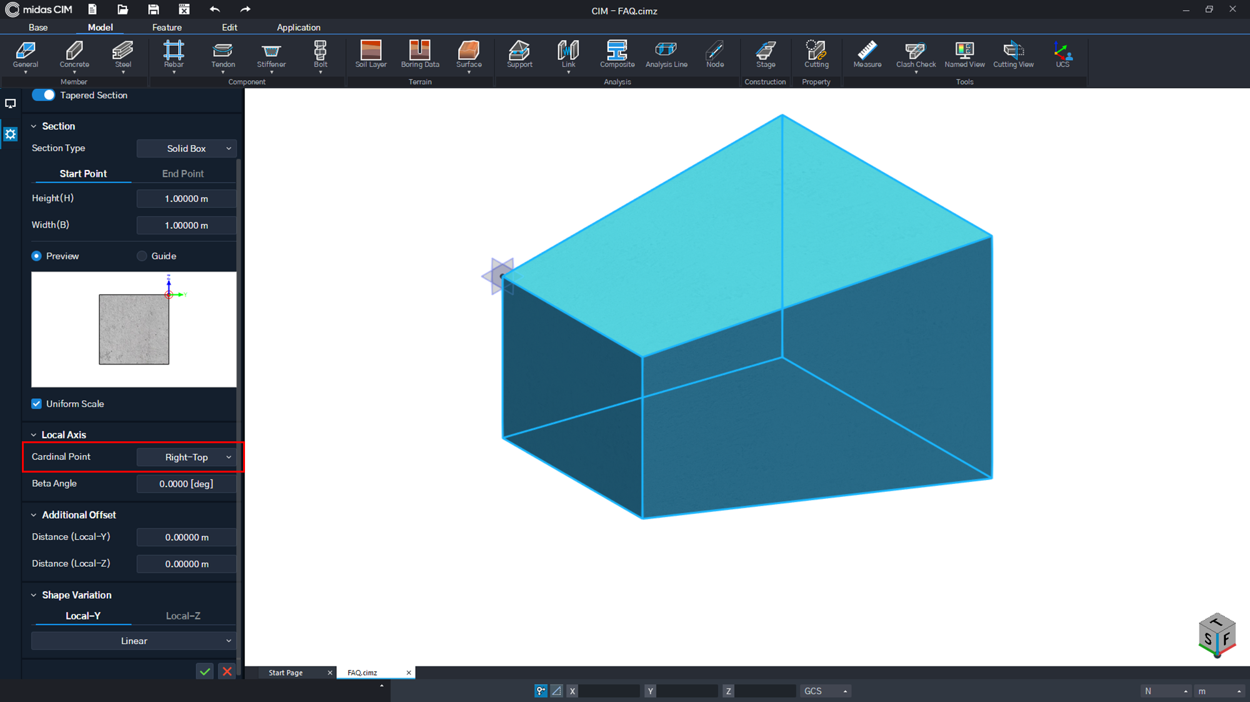Click the Boring Data icon

420,54
